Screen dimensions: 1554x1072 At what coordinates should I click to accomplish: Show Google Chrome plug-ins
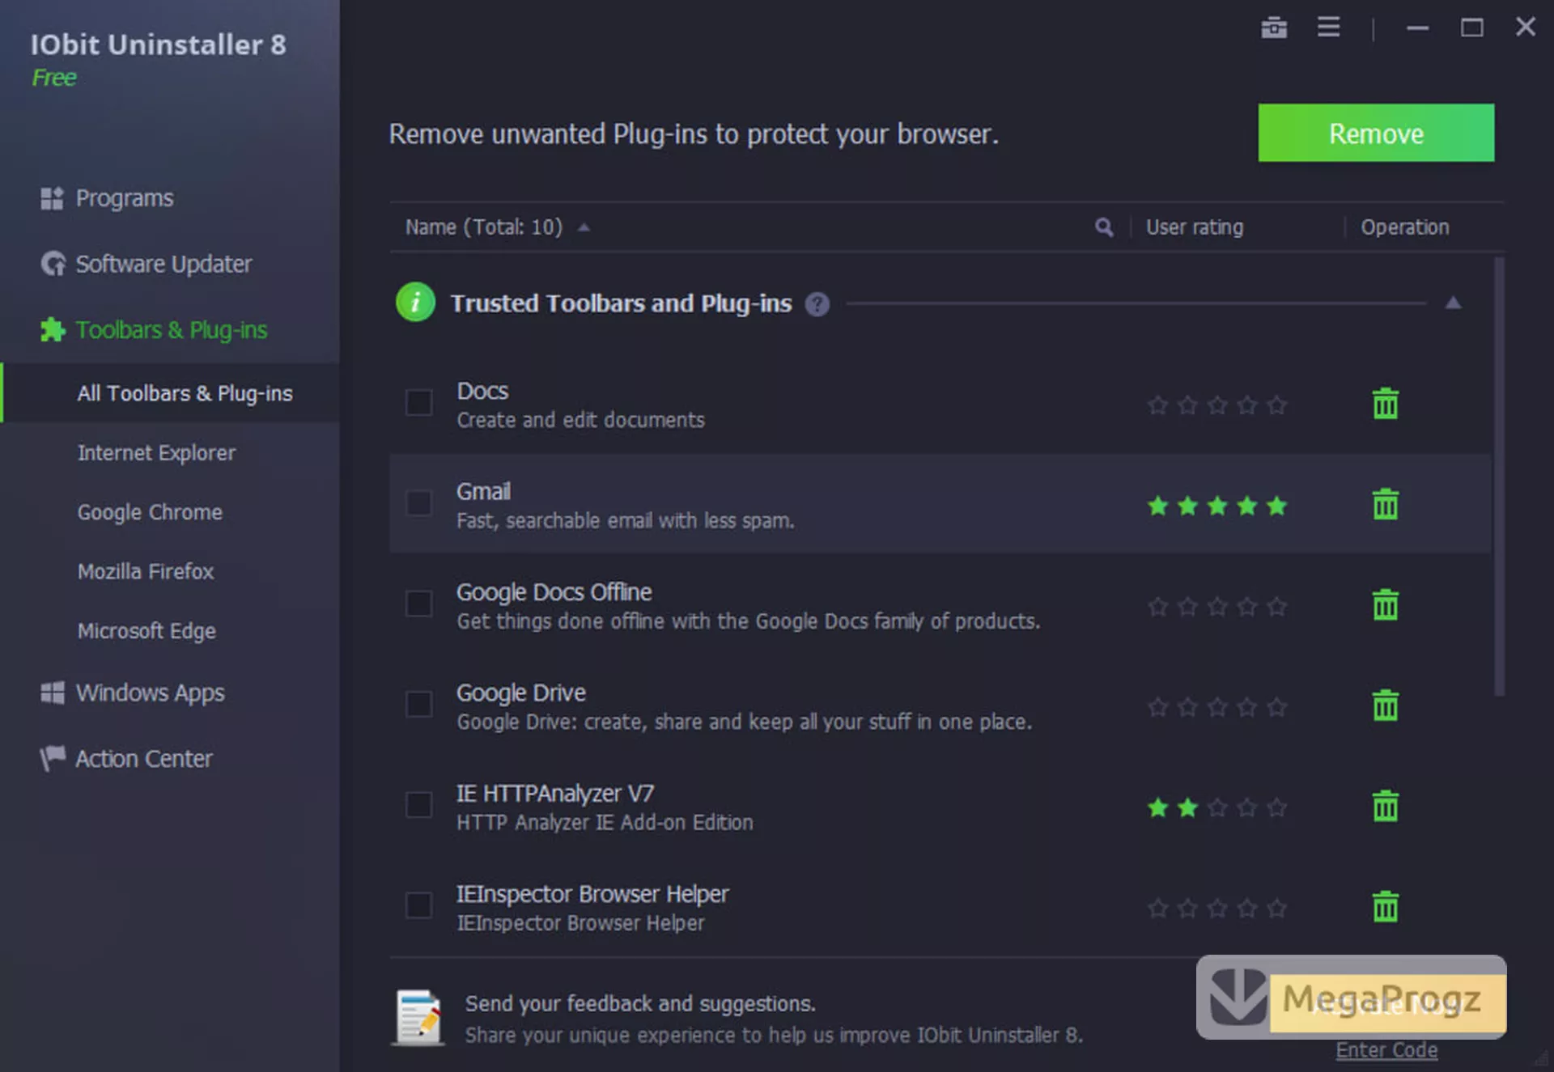pos(150,512)
